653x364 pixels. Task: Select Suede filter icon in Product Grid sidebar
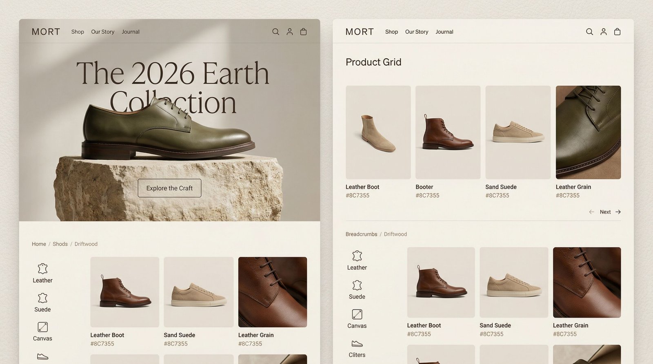tap(357, 285)
